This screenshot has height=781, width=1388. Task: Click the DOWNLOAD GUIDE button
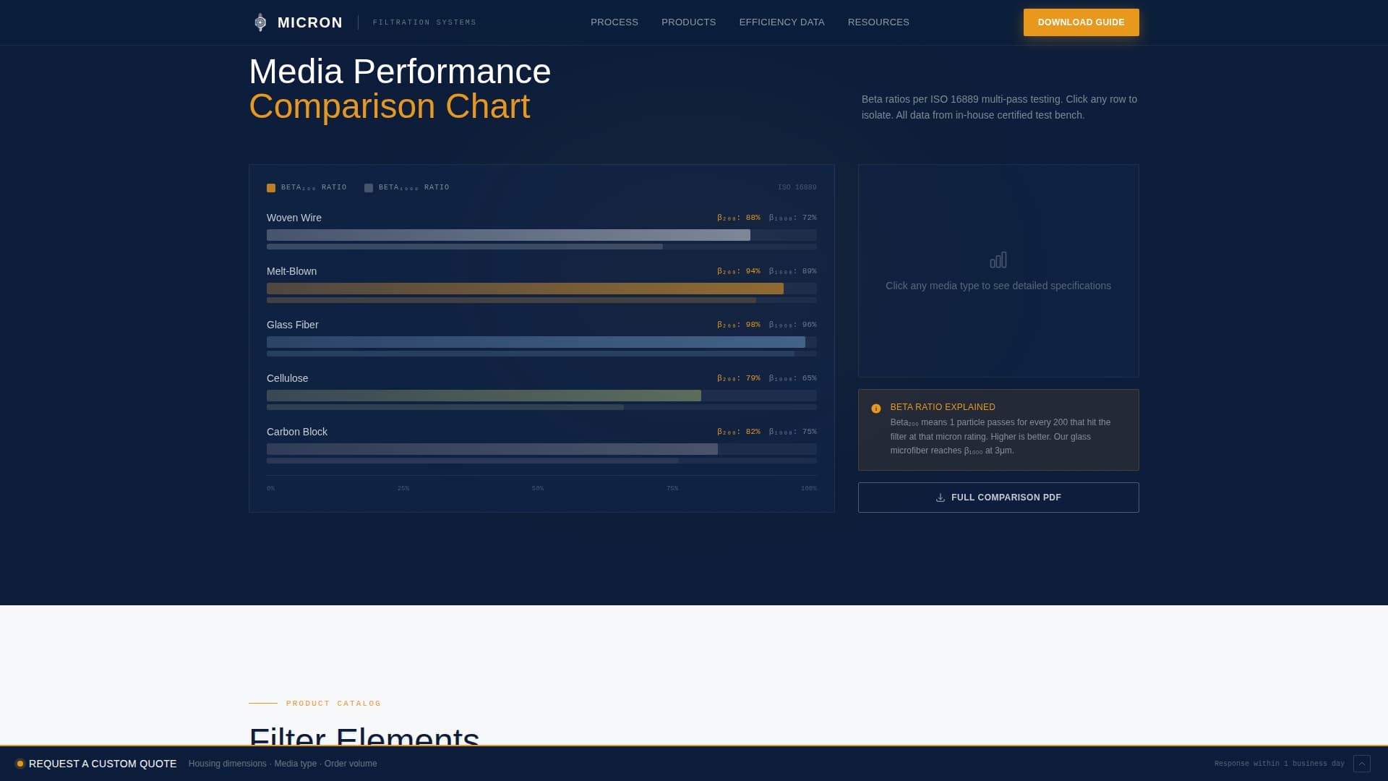click(x=1081, y=22)
